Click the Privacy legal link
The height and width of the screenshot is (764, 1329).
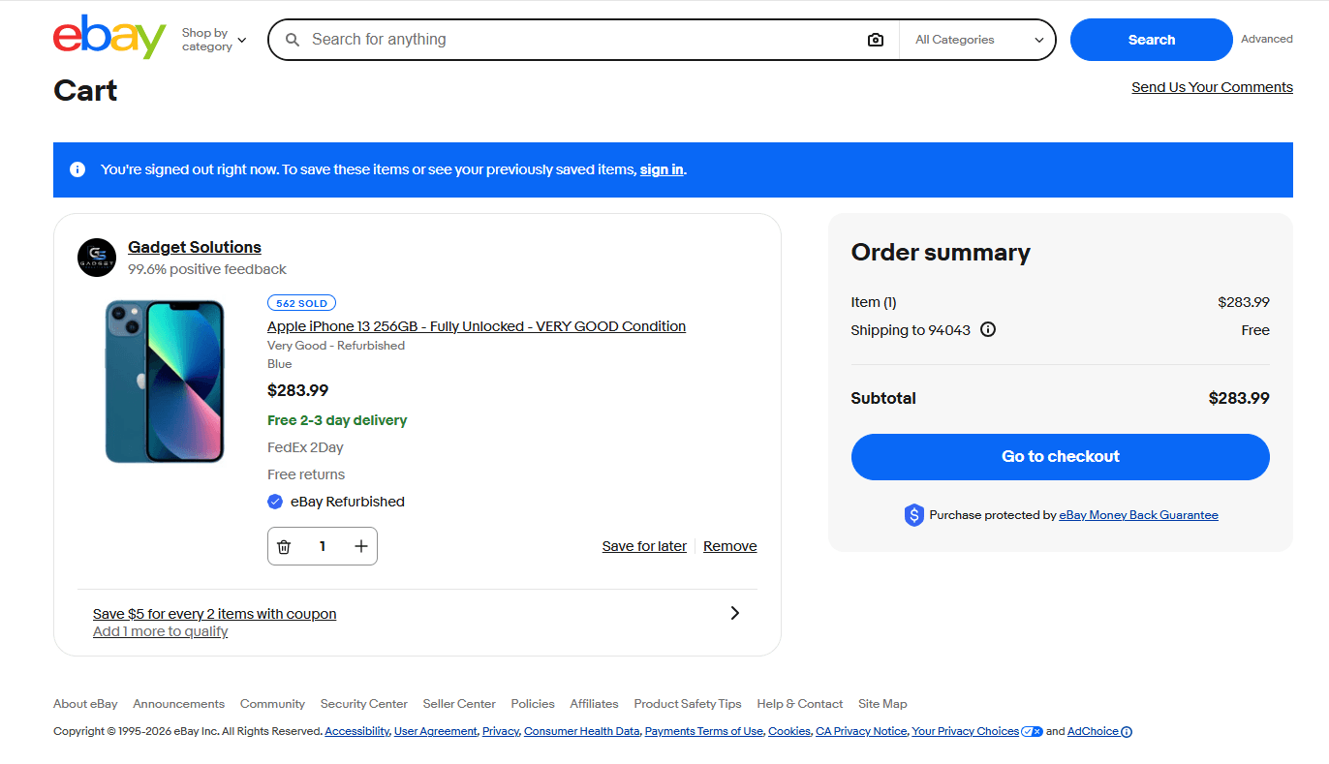point(501,732)
